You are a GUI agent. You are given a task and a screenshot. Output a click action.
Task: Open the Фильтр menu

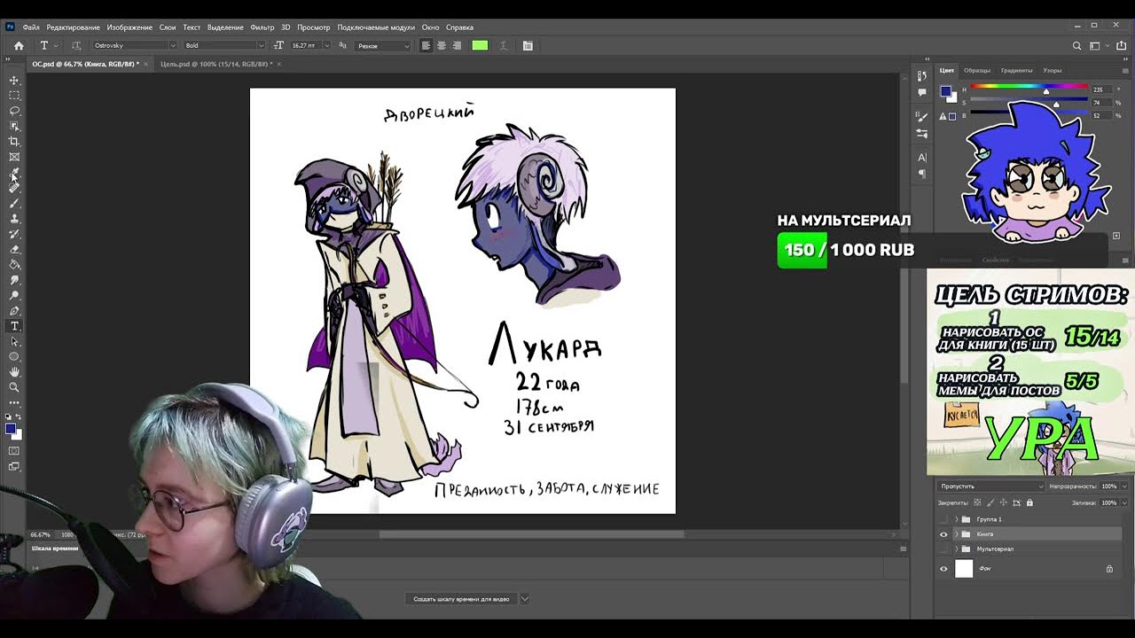[262, 27]
